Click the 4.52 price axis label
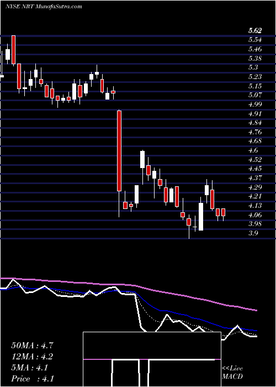Screen dimensions: 276x387 pos(255,160)
